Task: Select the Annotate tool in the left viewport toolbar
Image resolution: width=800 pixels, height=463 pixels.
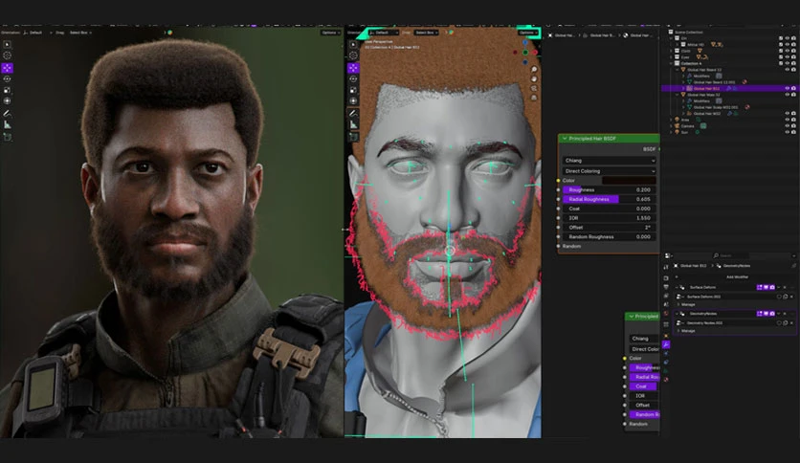Action: (7, 113)
